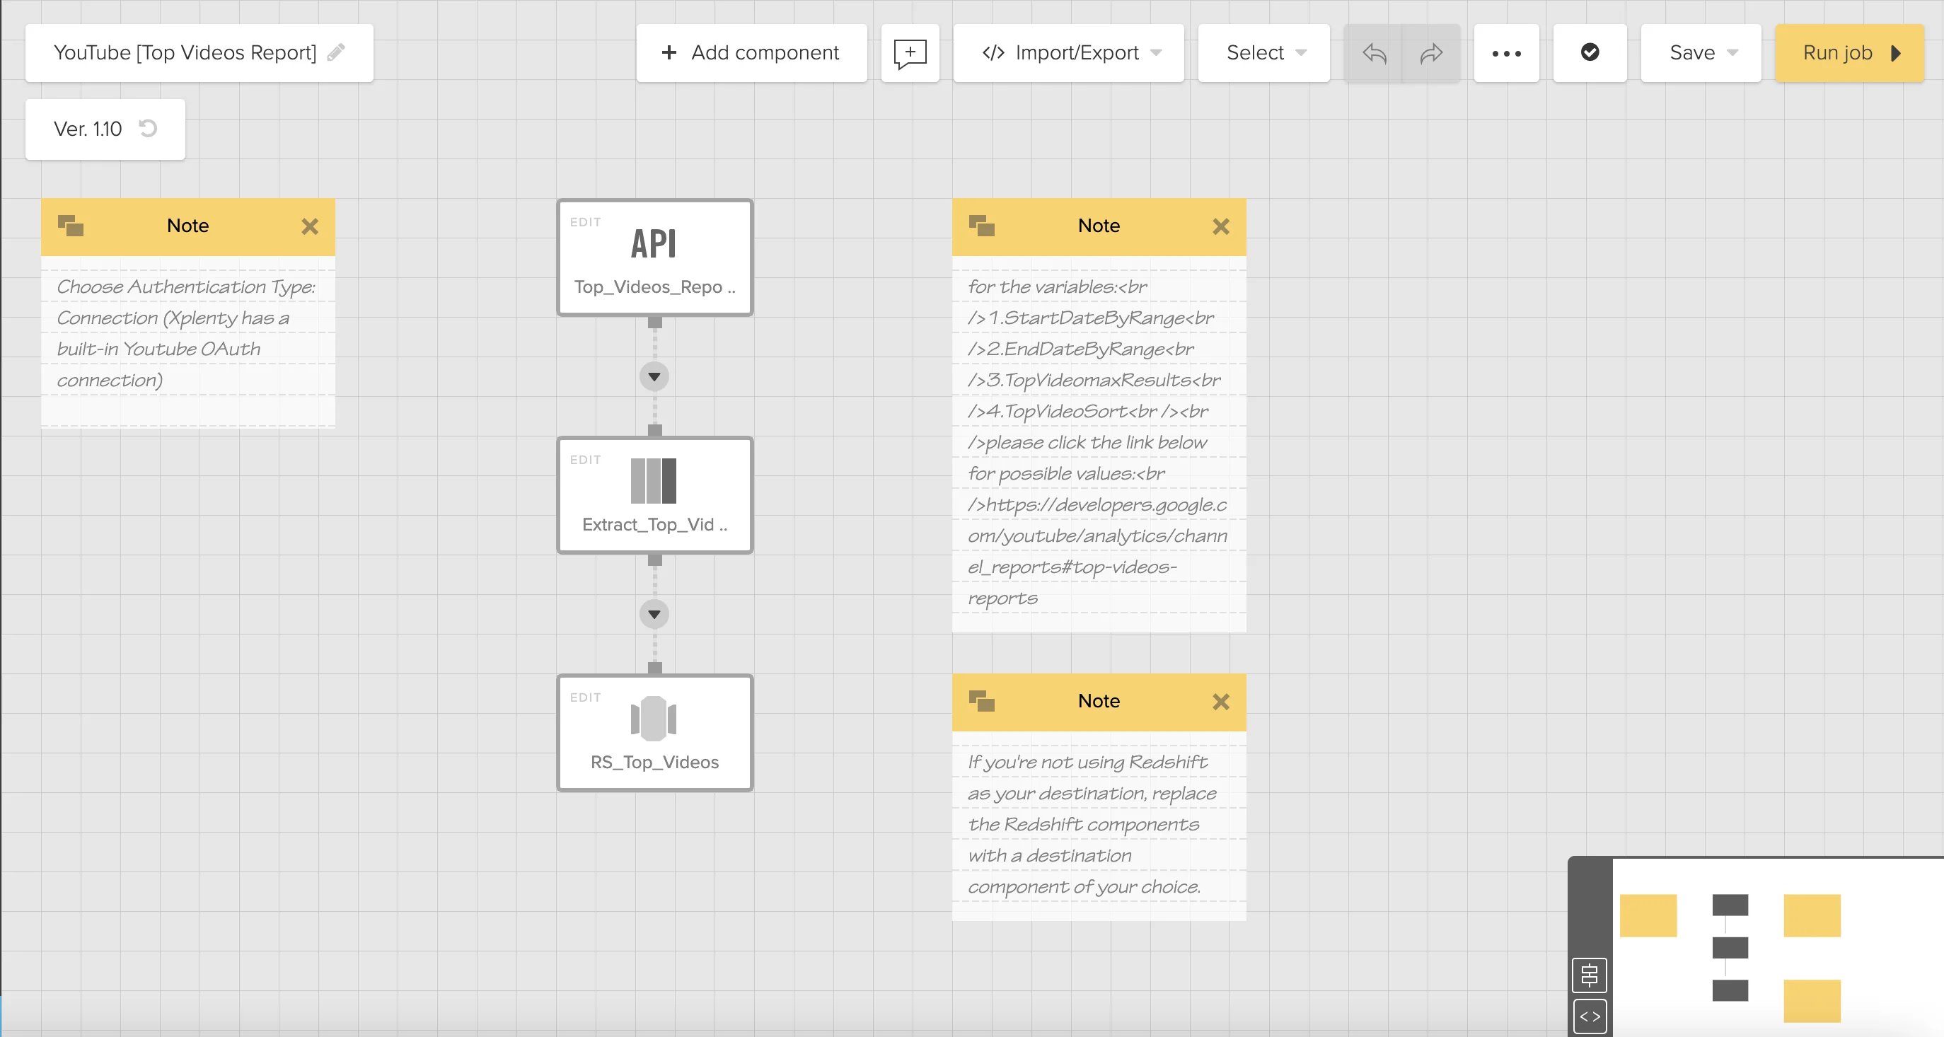1944x1037 pixels.
Task: Click the Add component button
Action: click(x=751, y=53)
